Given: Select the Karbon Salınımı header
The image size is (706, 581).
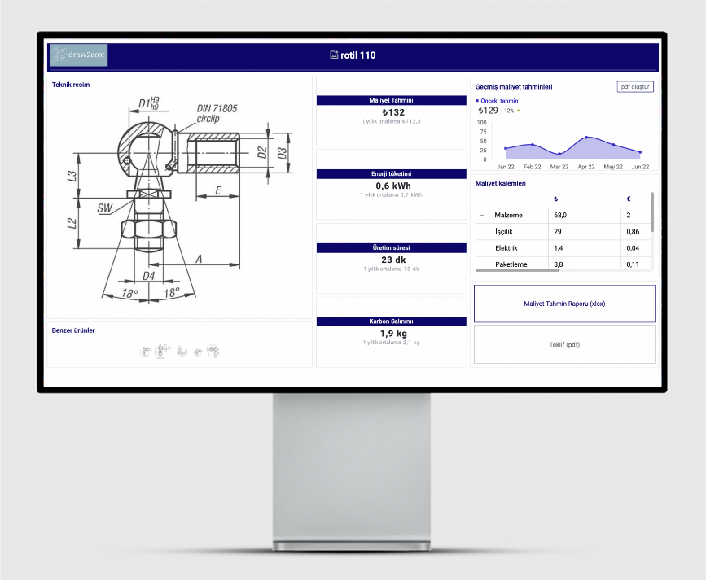Looking at the screenshot, I should coord(392,321).
